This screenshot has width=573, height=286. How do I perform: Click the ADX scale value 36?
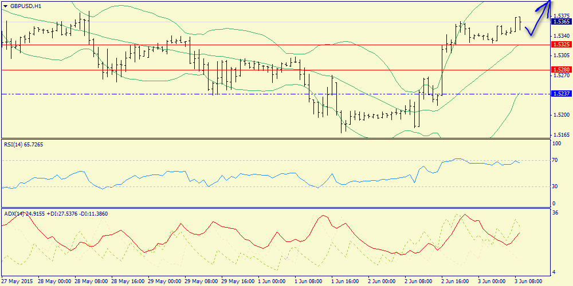tap(556, 213)
